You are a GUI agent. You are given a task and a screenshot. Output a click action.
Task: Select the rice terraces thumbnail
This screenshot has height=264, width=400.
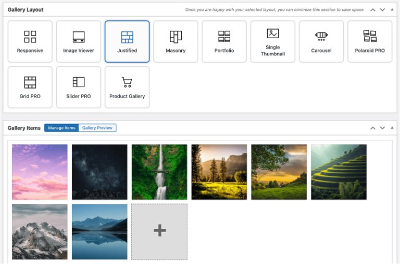click(x=339, y=172)
